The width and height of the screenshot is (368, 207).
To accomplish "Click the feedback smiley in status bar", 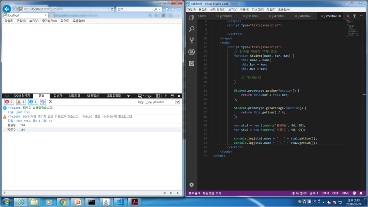I will pos(354,193).
